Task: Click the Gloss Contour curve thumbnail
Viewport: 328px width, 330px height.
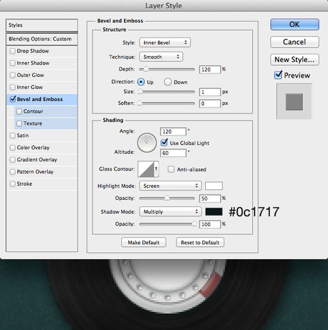Action: [x=146, y=169]
